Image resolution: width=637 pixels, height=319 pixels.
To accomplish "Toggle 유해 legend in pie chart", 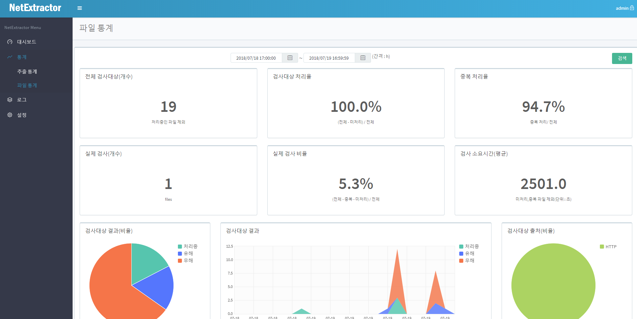I will click(186, 254).
